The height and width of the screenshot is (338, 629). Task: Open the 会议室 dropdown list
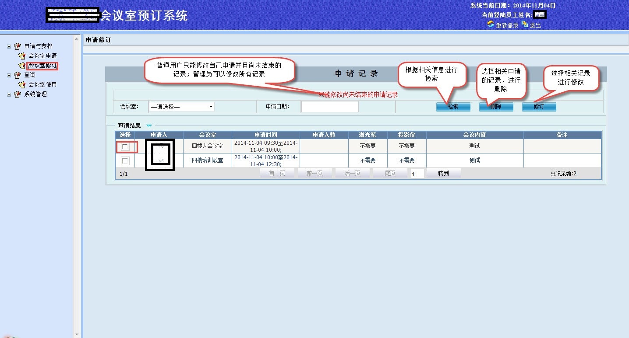181,107
